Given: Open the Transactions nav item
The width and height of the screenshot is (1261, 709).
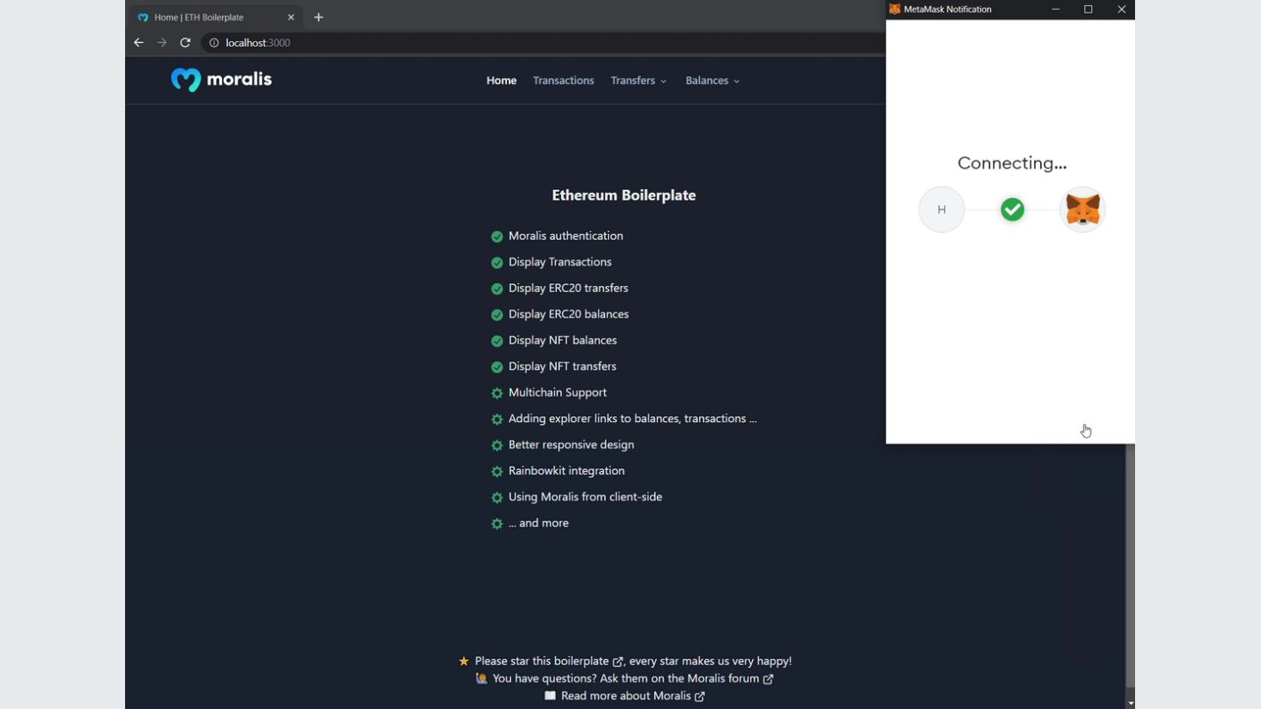Looking at the screenshot, I should tap(563, 80).
